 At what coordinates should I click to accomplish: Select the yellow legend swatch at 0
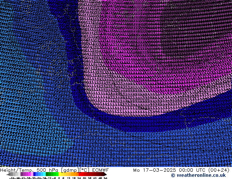[60, 174]
